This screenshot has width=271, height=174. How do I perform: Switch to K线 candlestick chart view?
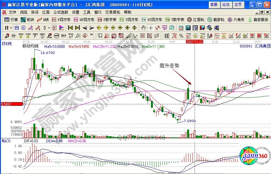pos(43,19)
